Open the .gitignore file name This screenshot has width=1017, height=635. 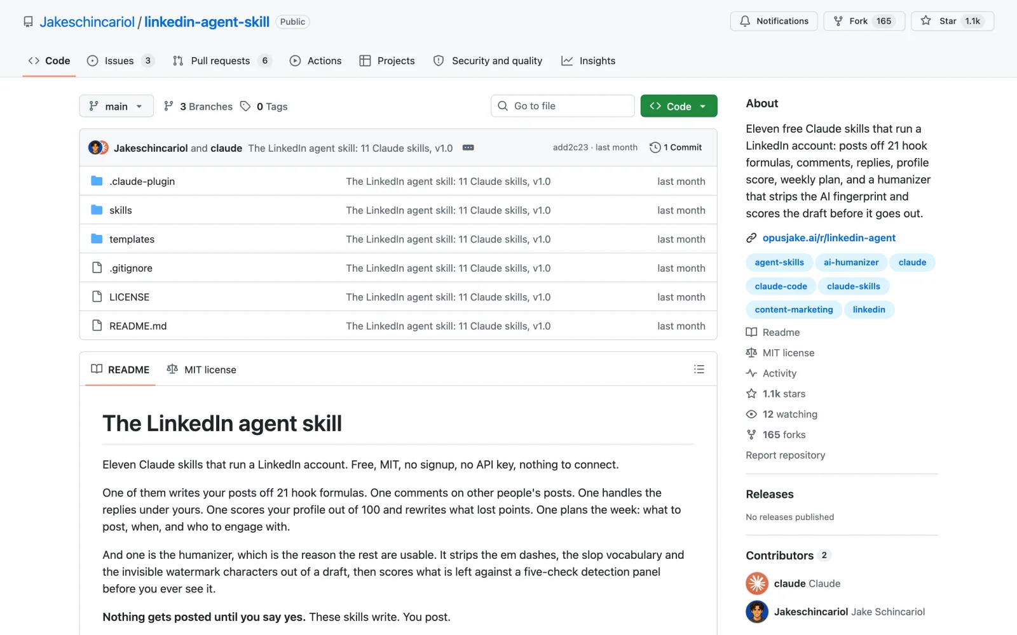click(131, 268)
